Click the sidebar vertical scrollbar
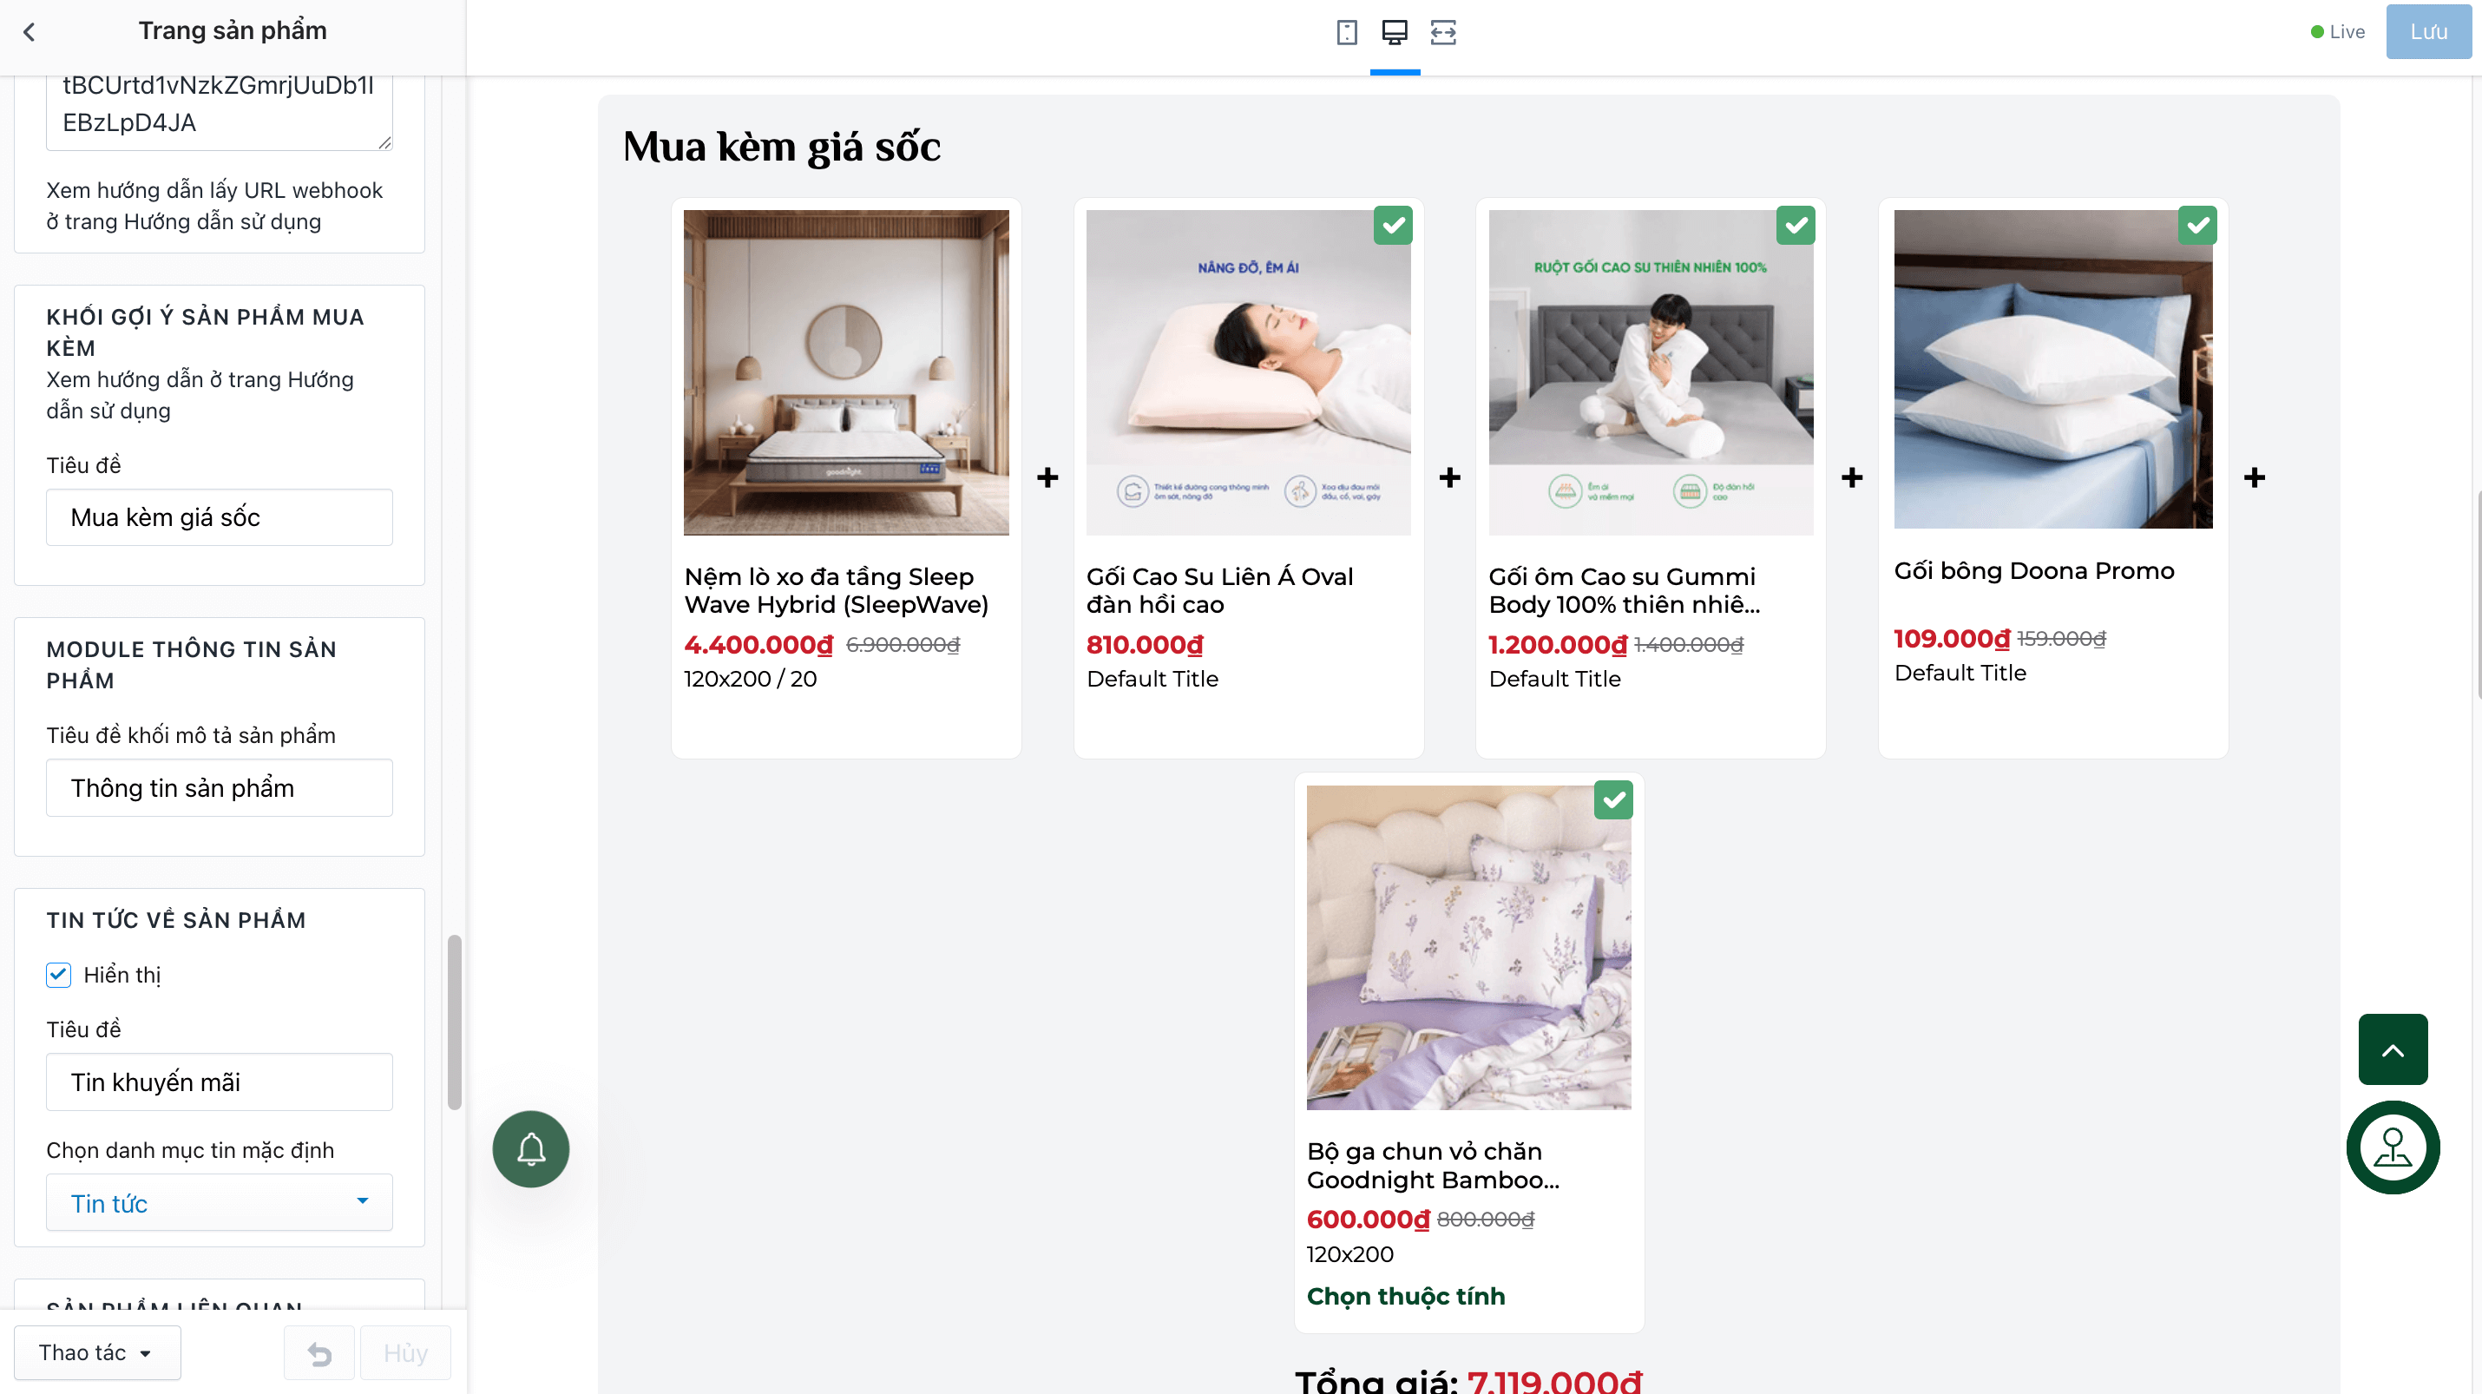The height and width of the screenshot is (1394, 2482). coord(454,1022)
